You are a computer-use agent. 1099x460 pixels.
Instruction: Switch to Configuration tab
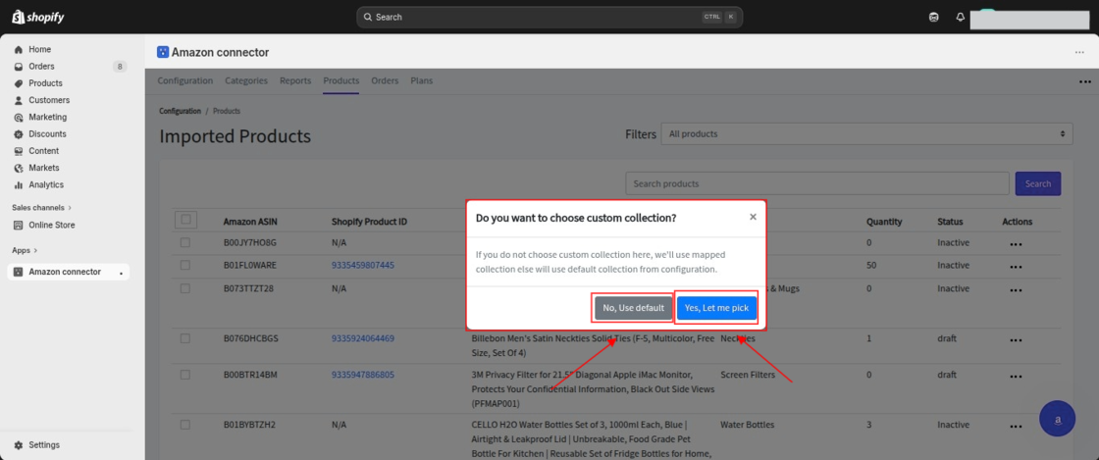coord(185,81)
